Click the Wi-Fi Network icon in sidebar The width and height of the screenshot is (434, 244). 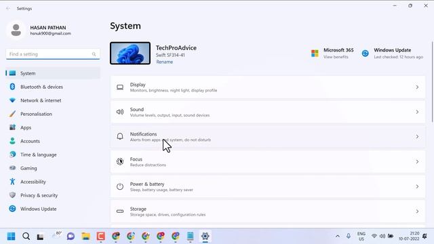12,100
